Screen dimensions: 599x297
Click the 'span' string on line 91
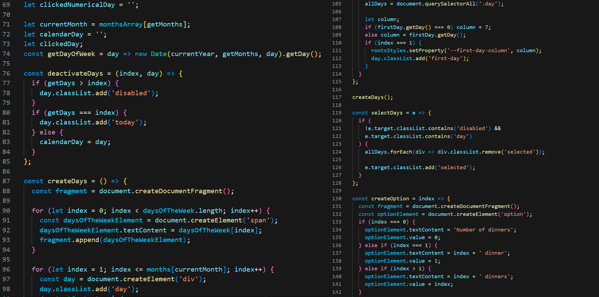(x=258, y=220)
